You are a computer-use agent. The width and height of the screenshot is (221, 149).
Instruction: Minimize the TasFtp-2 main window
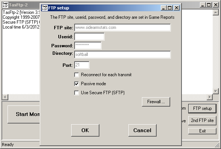click(203, 5)
